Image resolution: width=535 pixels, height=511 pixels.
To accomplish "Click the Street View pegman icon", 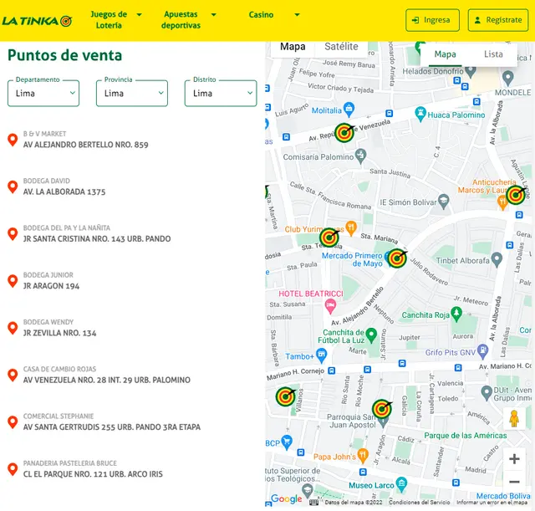I will click(514, 419).
